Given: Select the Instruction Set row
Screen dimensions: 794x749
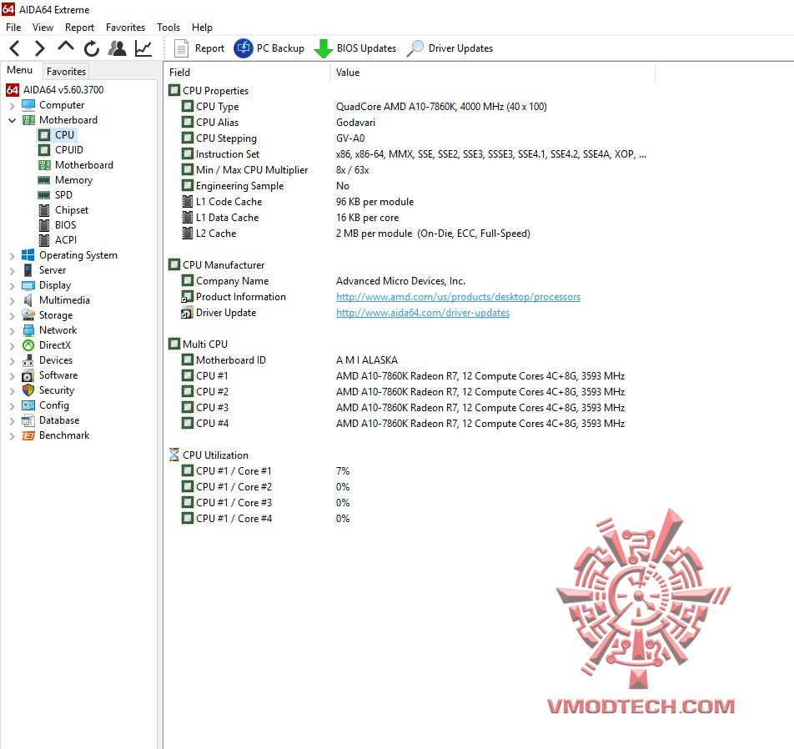Looking at the screenshot, I should click(x=414, y=154).
